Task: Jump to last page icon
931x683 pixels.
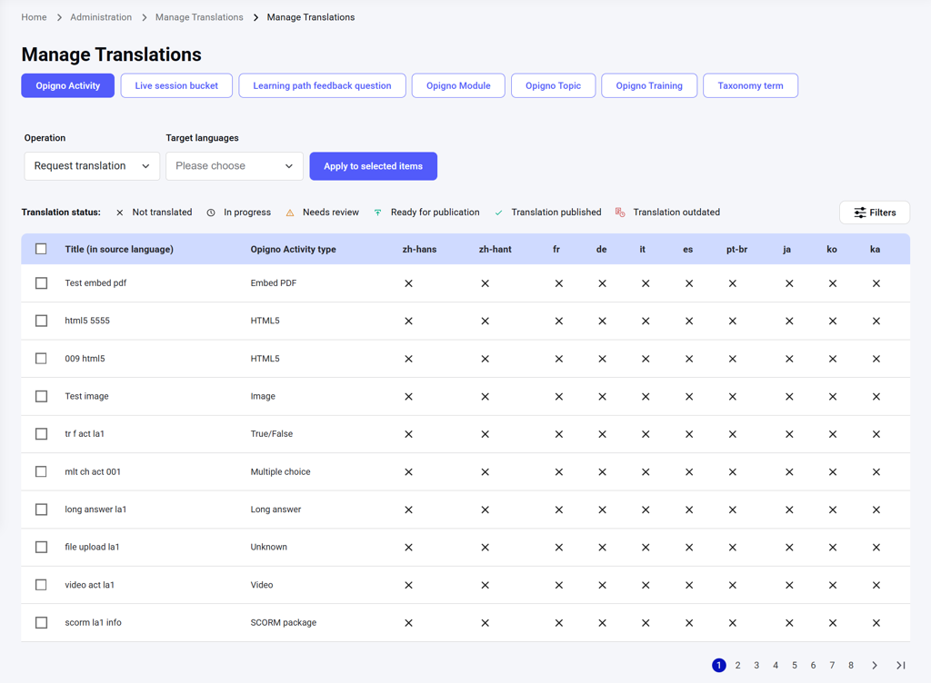Action: point(901,665)
